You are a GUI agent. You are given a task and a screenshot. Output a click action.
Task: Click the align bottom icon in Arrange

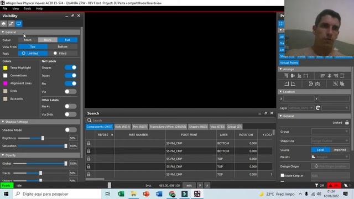[299, 76]
